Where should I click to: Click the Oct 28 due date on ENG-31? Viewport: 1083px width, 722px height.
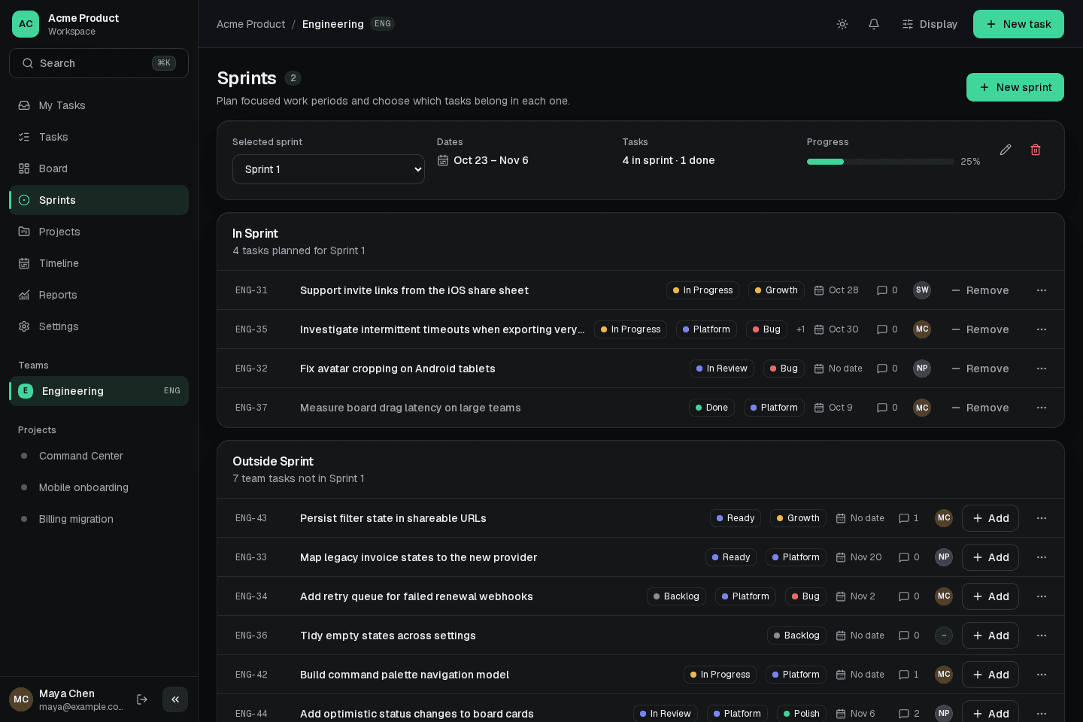836,290
